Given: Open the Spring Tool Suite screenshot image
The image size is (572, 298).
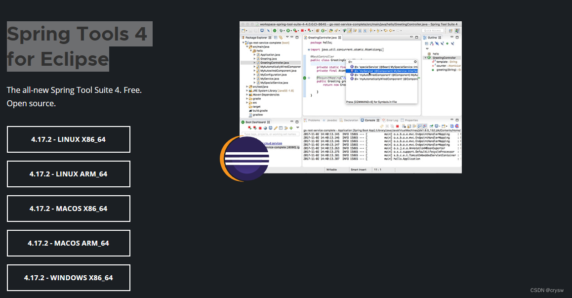Looking at the screenshot, I should click(x=351, y=97).
